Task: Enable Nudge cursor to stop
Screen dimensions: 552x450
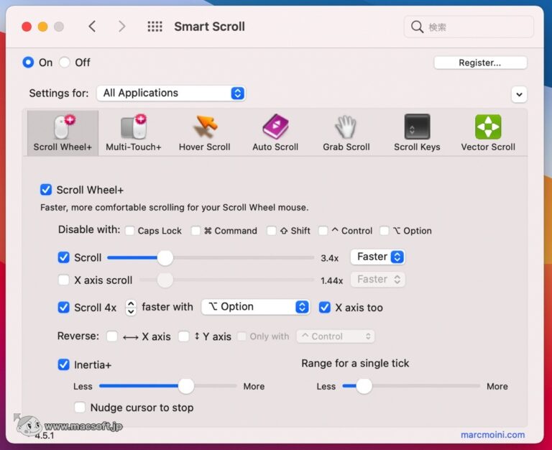Action: [80, 408]
